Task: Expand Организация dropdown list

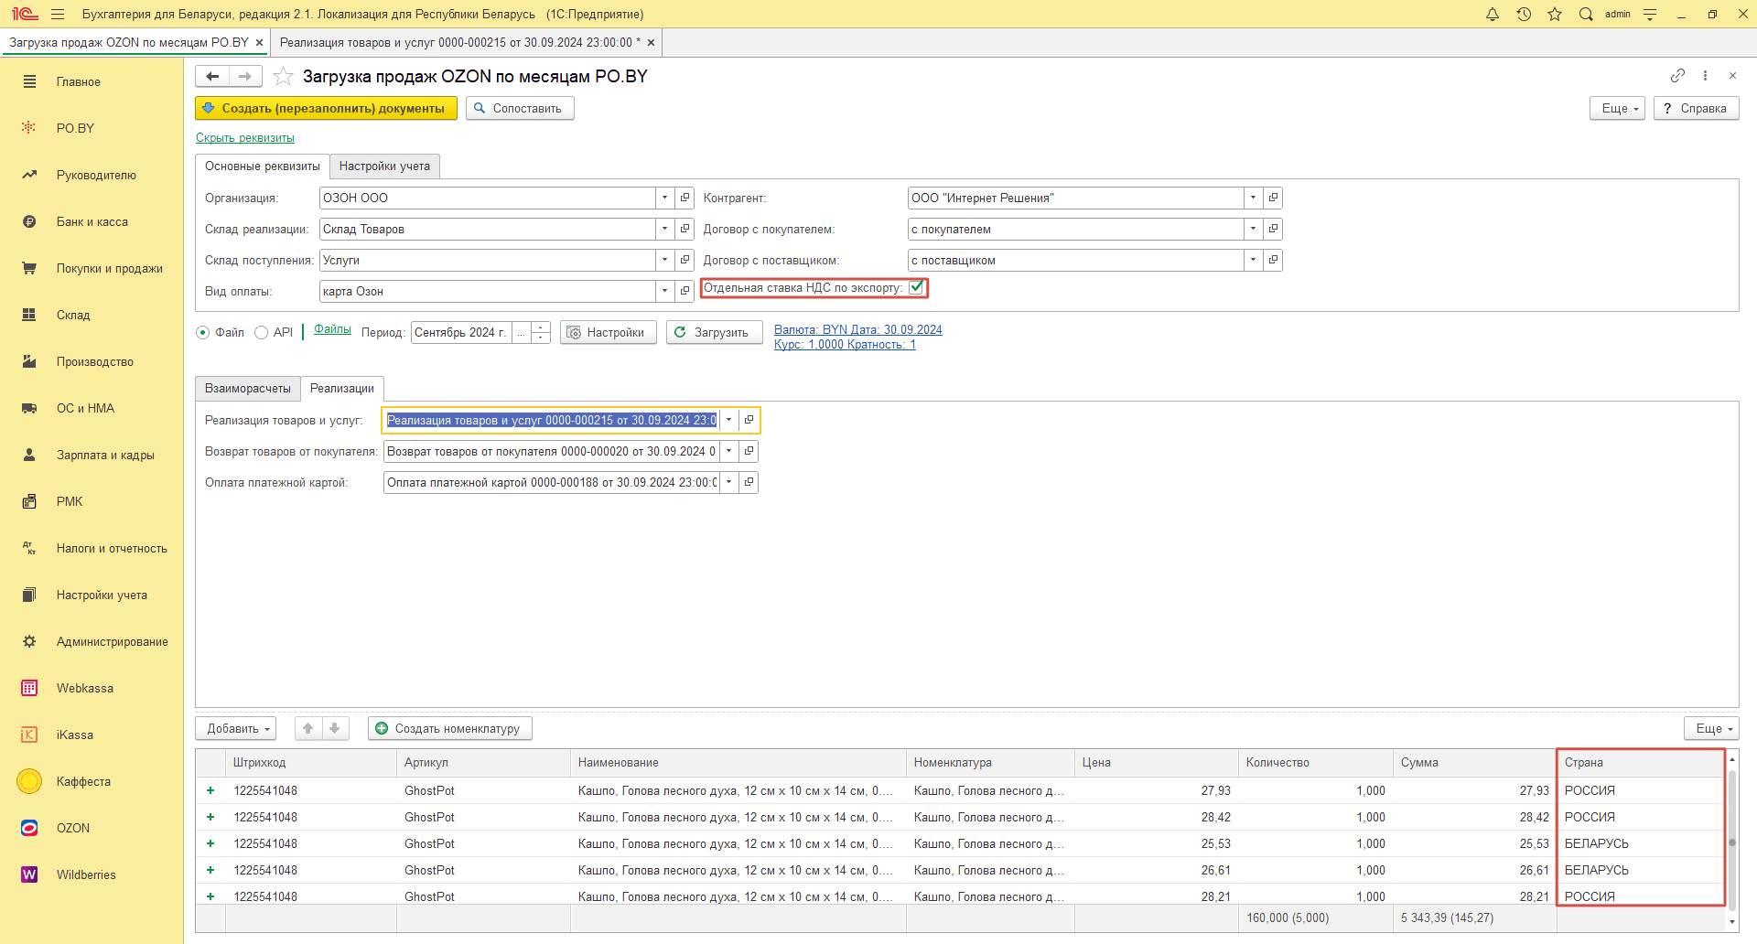Action: [x=665, y=198]
